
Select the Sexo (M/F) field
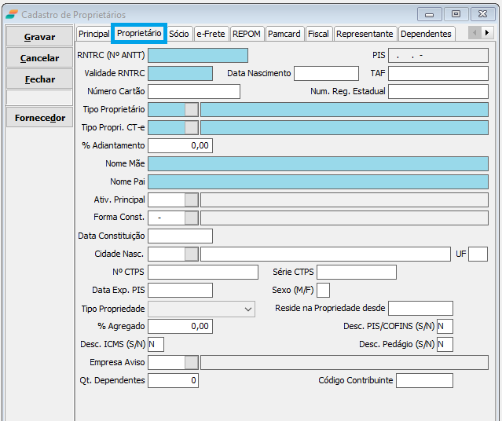click(323, 291)
